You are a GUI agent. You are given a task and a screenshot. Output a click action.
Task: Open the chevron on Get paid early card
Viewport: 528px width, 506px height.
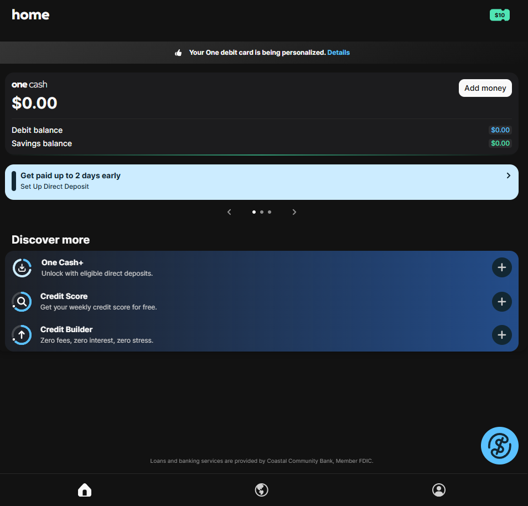pyautogui.click(x=509, y=175)
